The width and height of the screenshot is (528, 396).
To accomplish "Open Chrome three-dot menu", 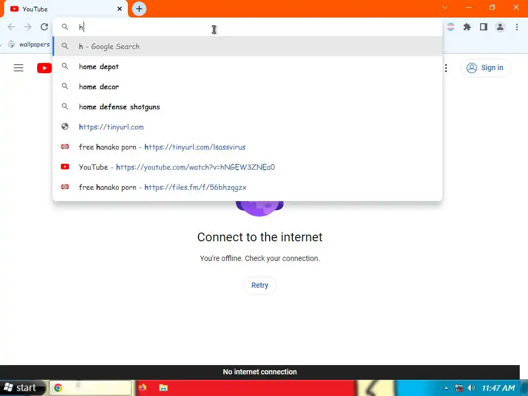I will click(x=517, y=27).
